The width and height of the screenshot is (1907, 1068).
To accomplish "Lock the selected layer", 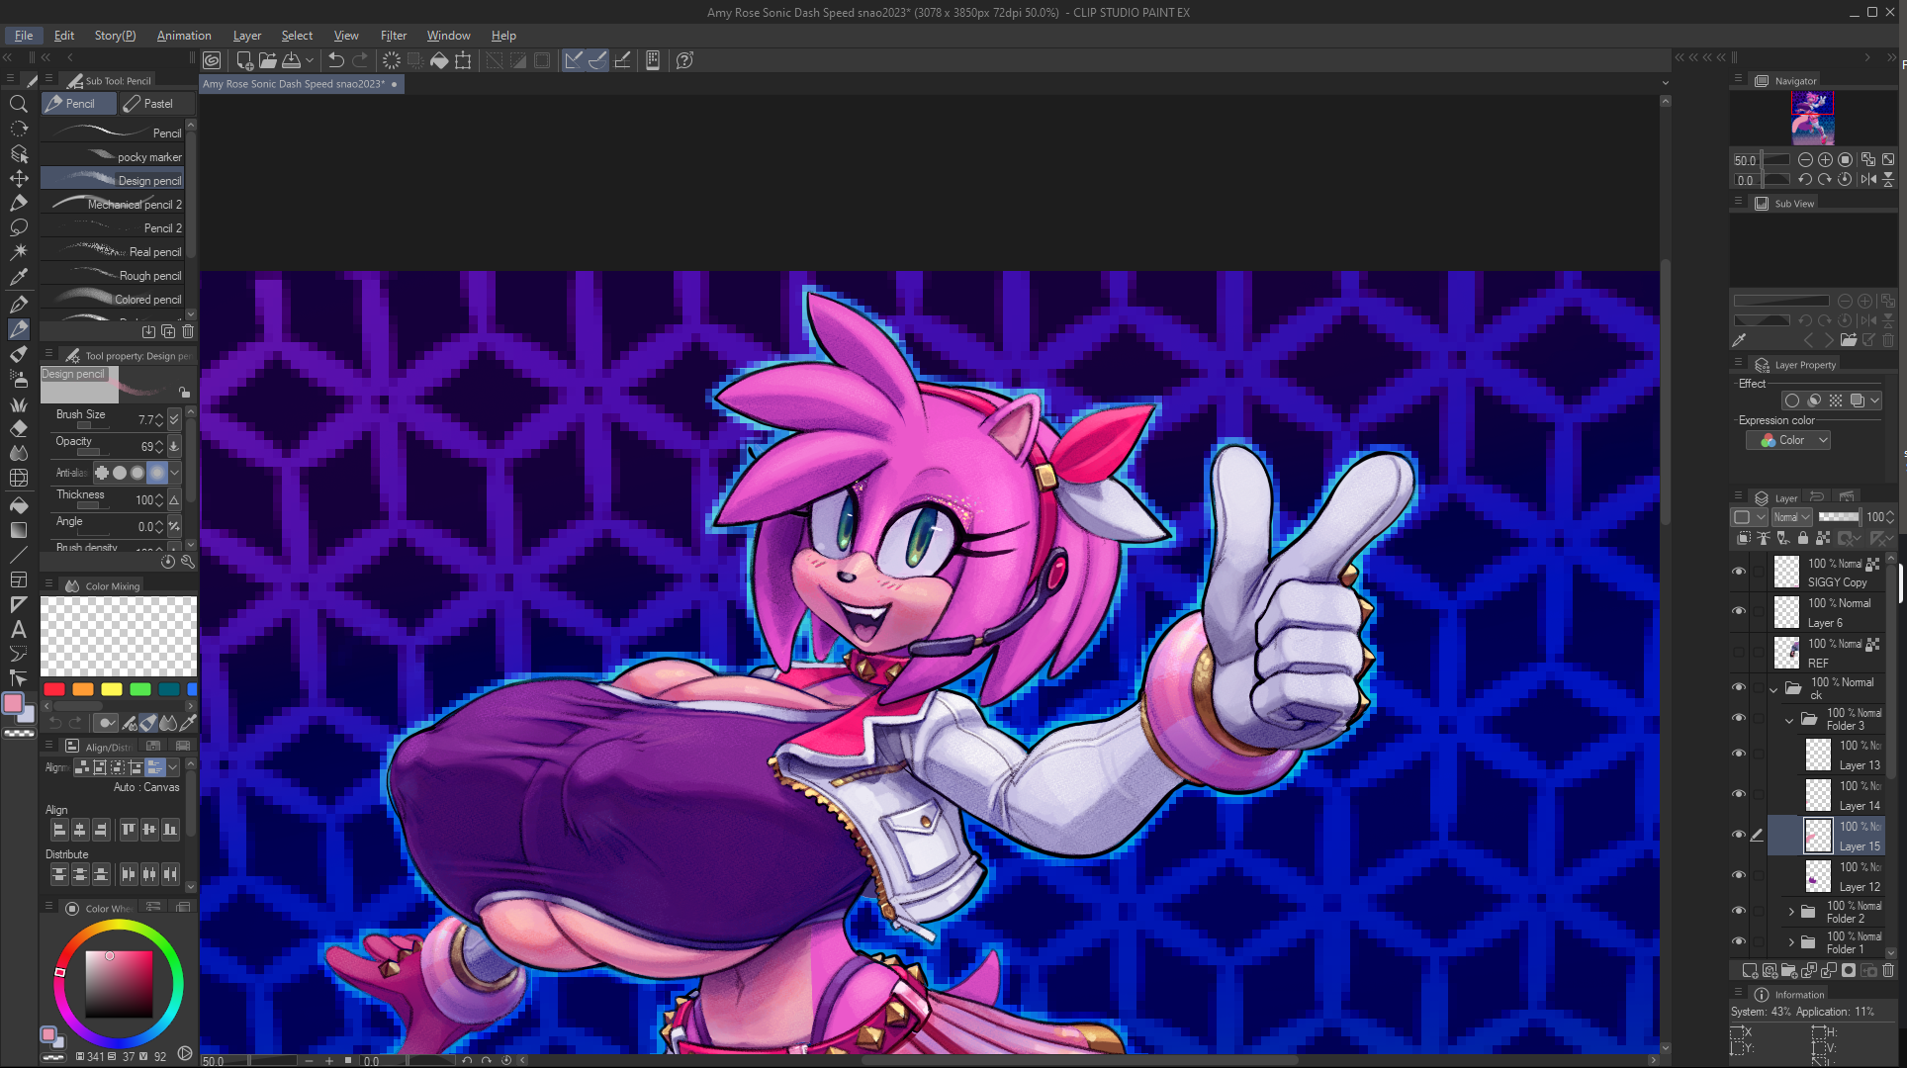I will point(1803,538).
